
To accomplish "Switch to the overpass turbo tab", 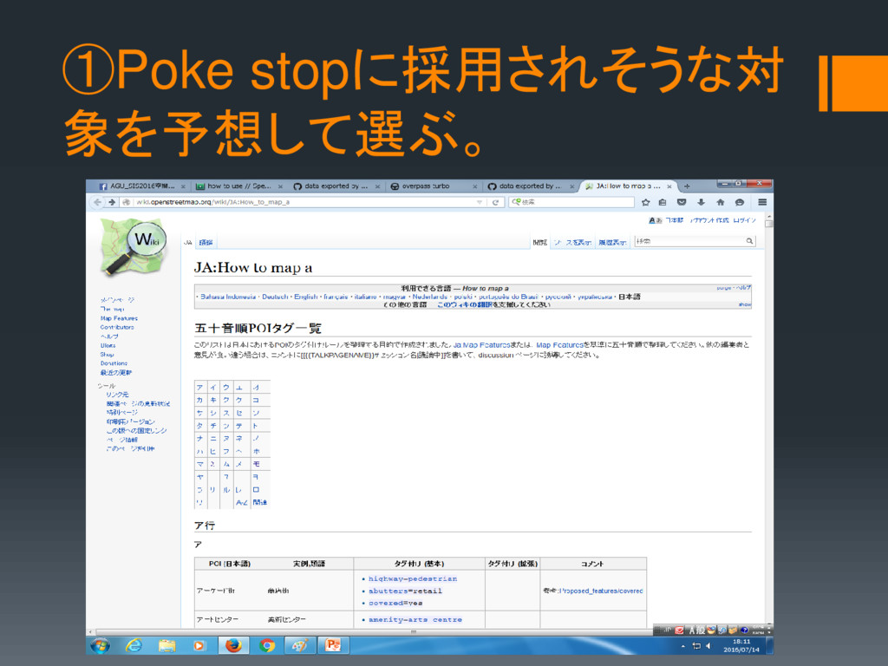I will pos(434,186).
